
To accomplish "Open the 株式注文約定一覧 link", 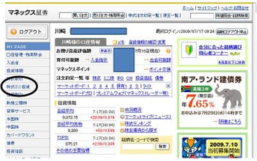I will (x=144, y=15).
